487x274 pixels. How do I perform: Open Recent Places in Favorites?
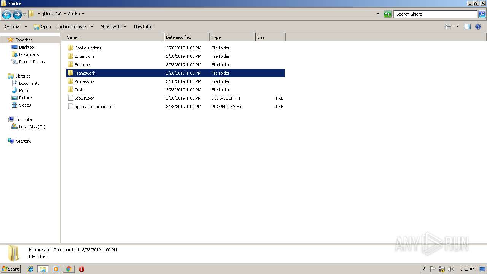coord(32,62)
